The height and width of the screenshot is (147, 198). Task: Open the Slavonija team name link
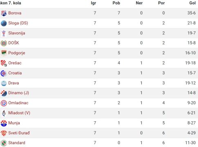pyautogui.click(x=17, y=33)
